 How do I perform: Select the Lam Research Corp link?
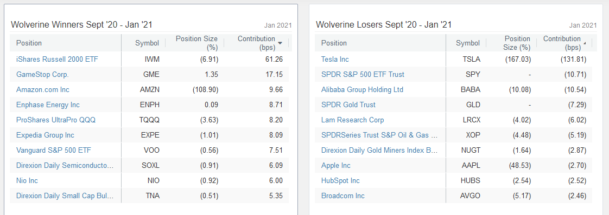[x=352, y=120]
